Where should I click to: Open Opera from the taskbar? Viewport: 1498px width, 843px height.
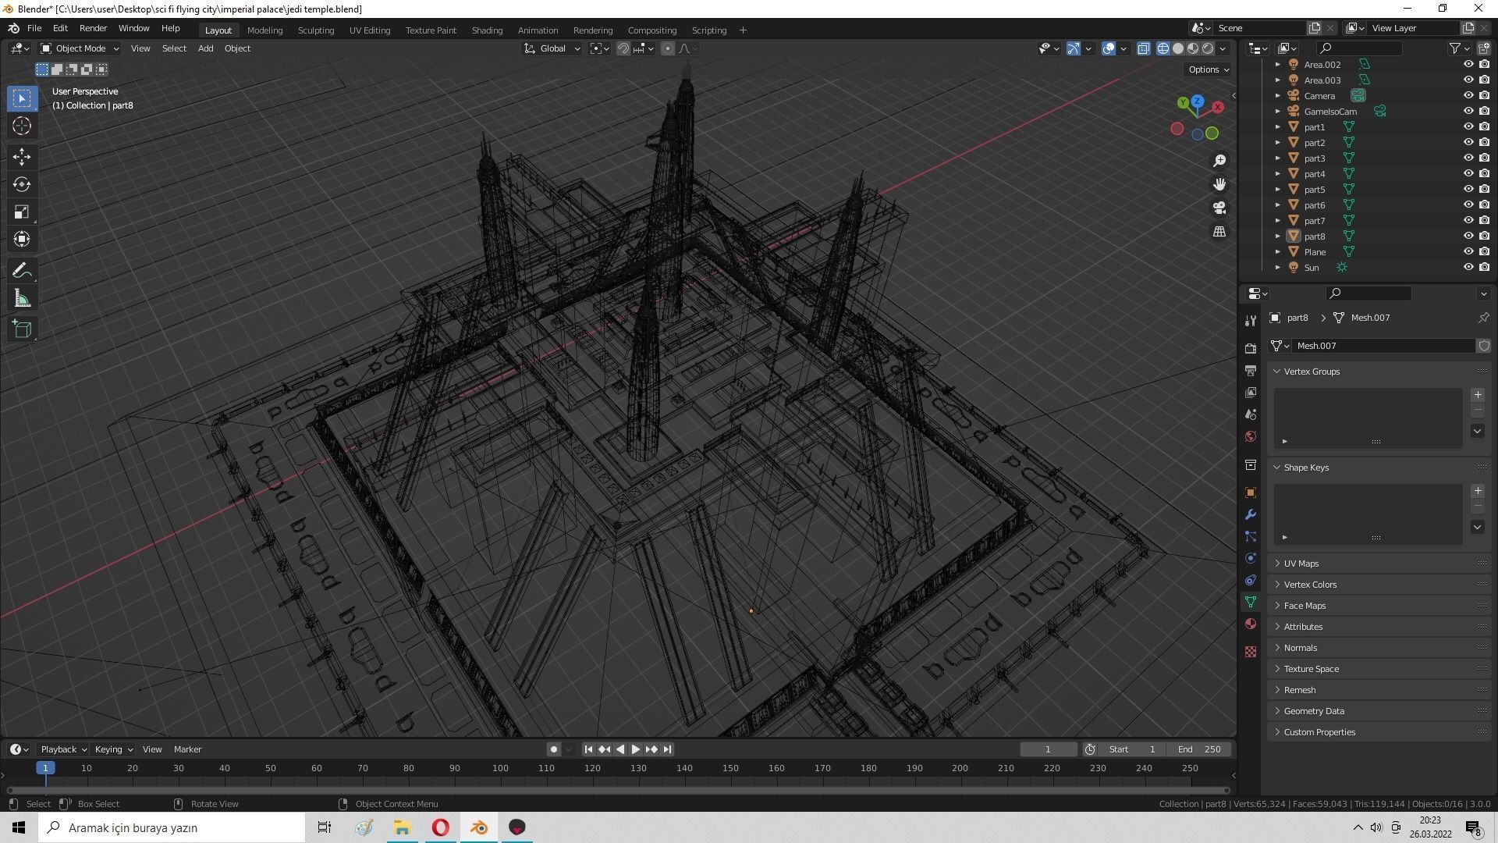pyautogui.click(x=440, y=827)
